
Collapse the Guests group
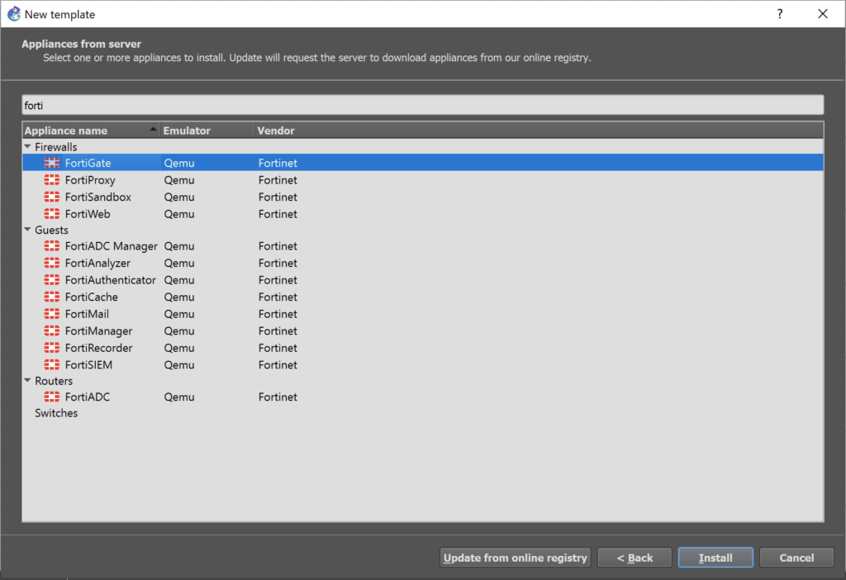(27, 230)
